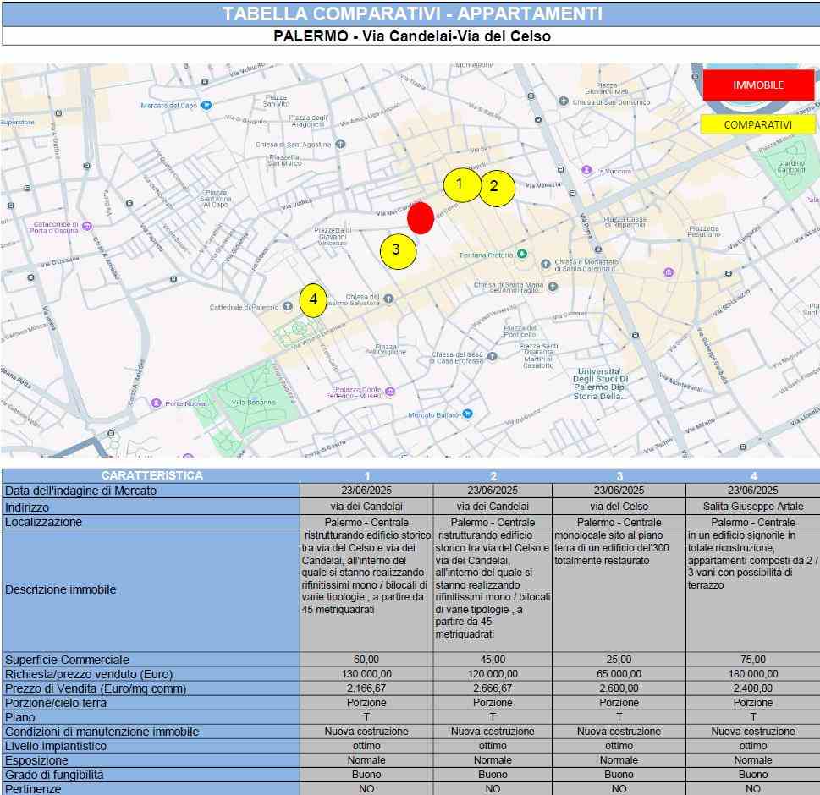Select yellow marker 4 near the Cattedrale
The width and height of the screenshot is (820, 795).
point(313,299)
